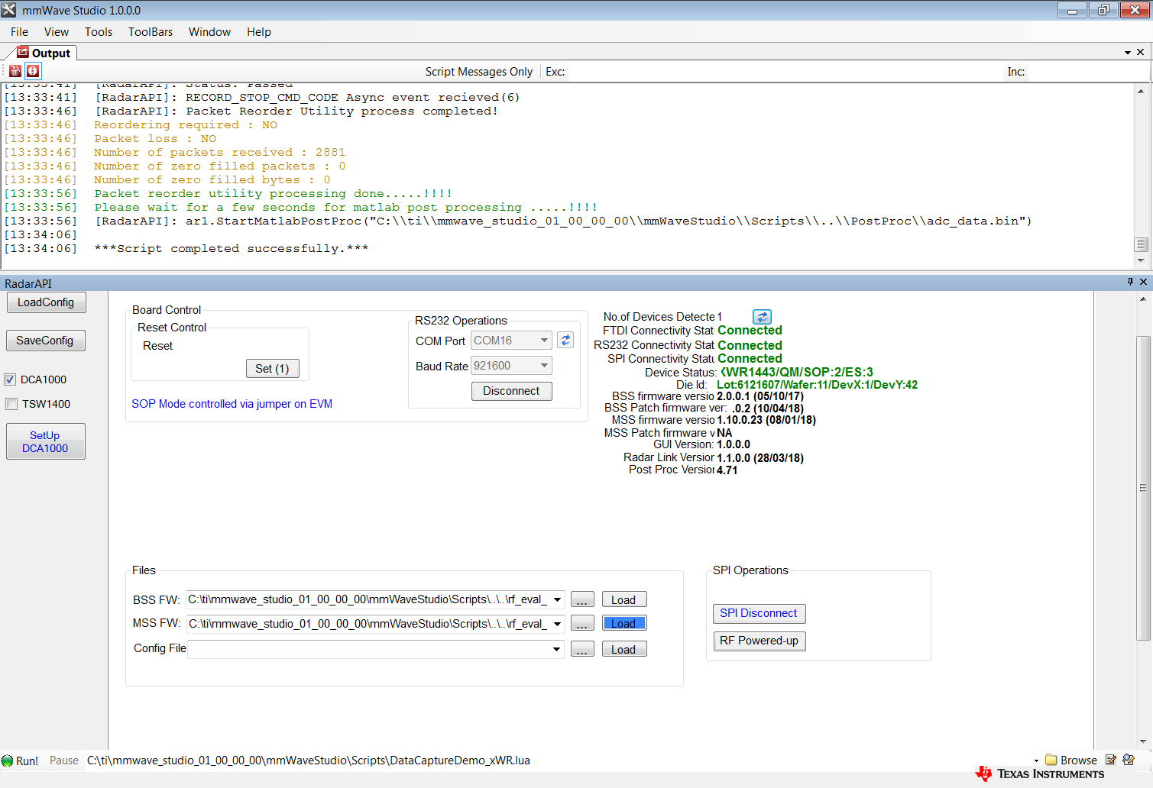
Task: Open the Window menu
Action: [x=209, y=32]
